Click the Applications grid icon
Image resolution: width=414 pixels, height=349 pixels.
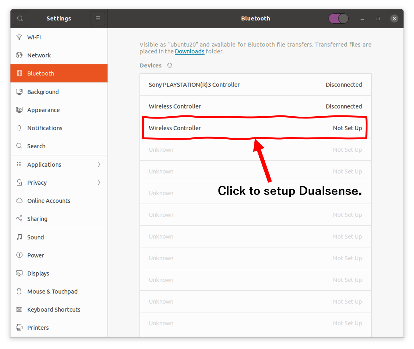pos(19,164)
